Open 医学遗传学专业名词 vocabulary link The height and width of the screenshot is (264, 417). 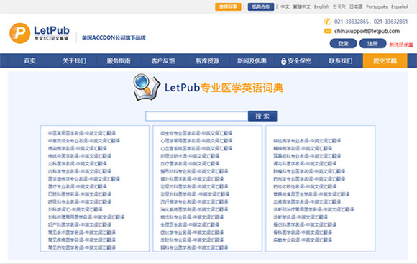84,179
